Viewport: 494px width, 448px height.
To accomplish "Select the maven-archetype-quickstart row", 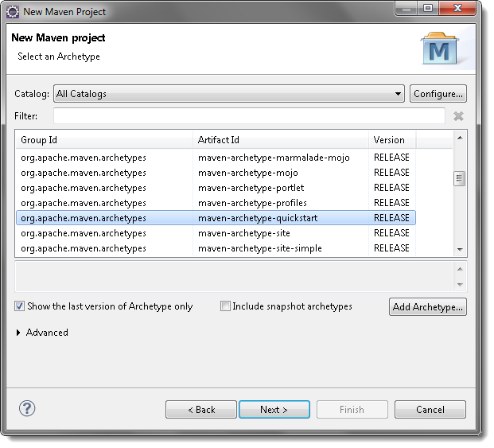I will click(216, 218).
